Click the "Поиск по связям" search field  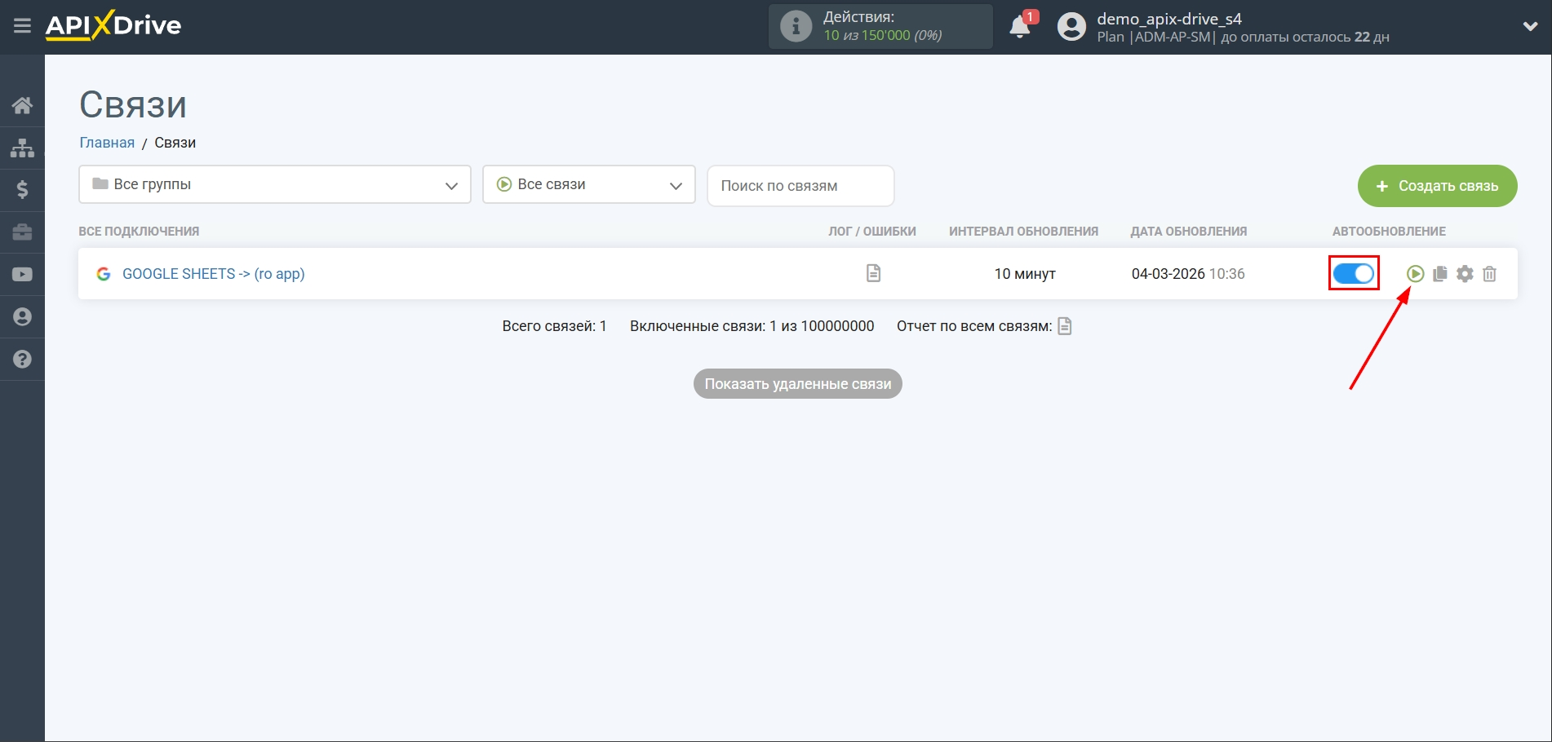click(800, 186)
